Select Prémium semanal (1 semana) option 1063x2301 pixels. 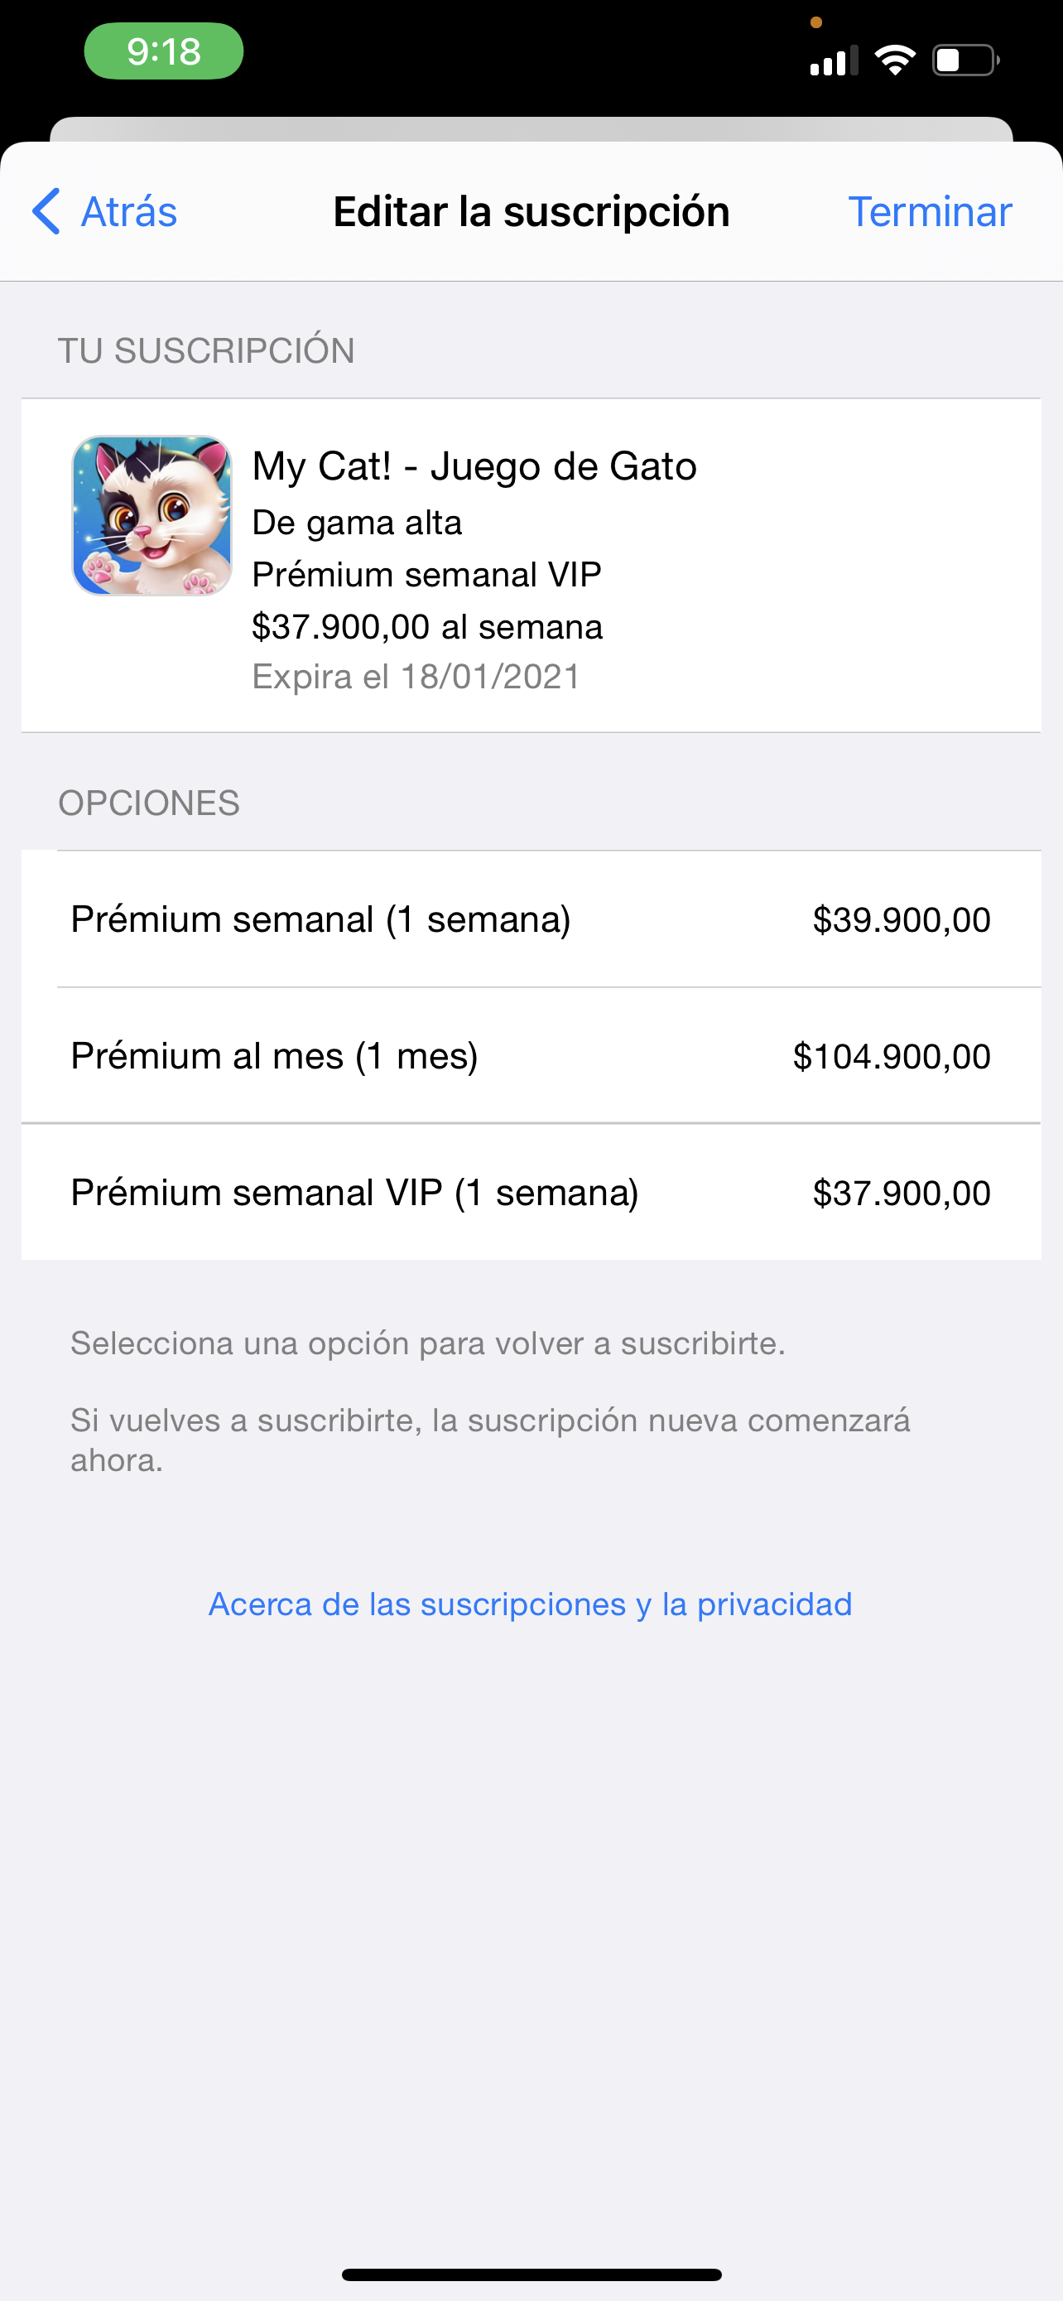[x=321, y=919]
